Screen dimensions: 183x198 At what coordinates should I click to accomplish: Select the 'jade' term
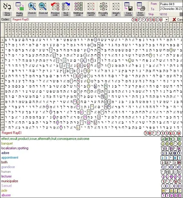click(4, 190)
